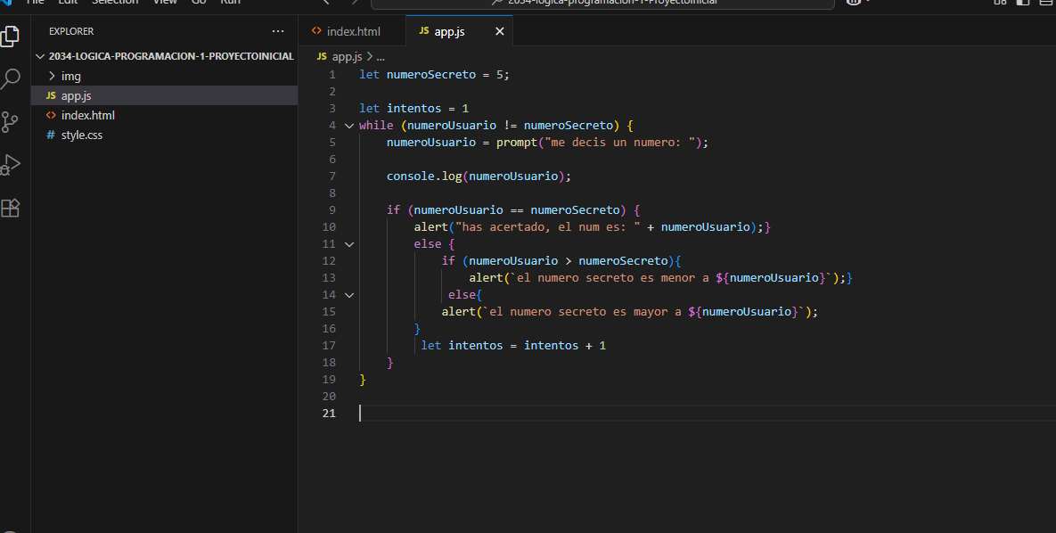Screen dimensions: 1056x533
Task: Click the alert call on line 10
Action: pos(431,227)
